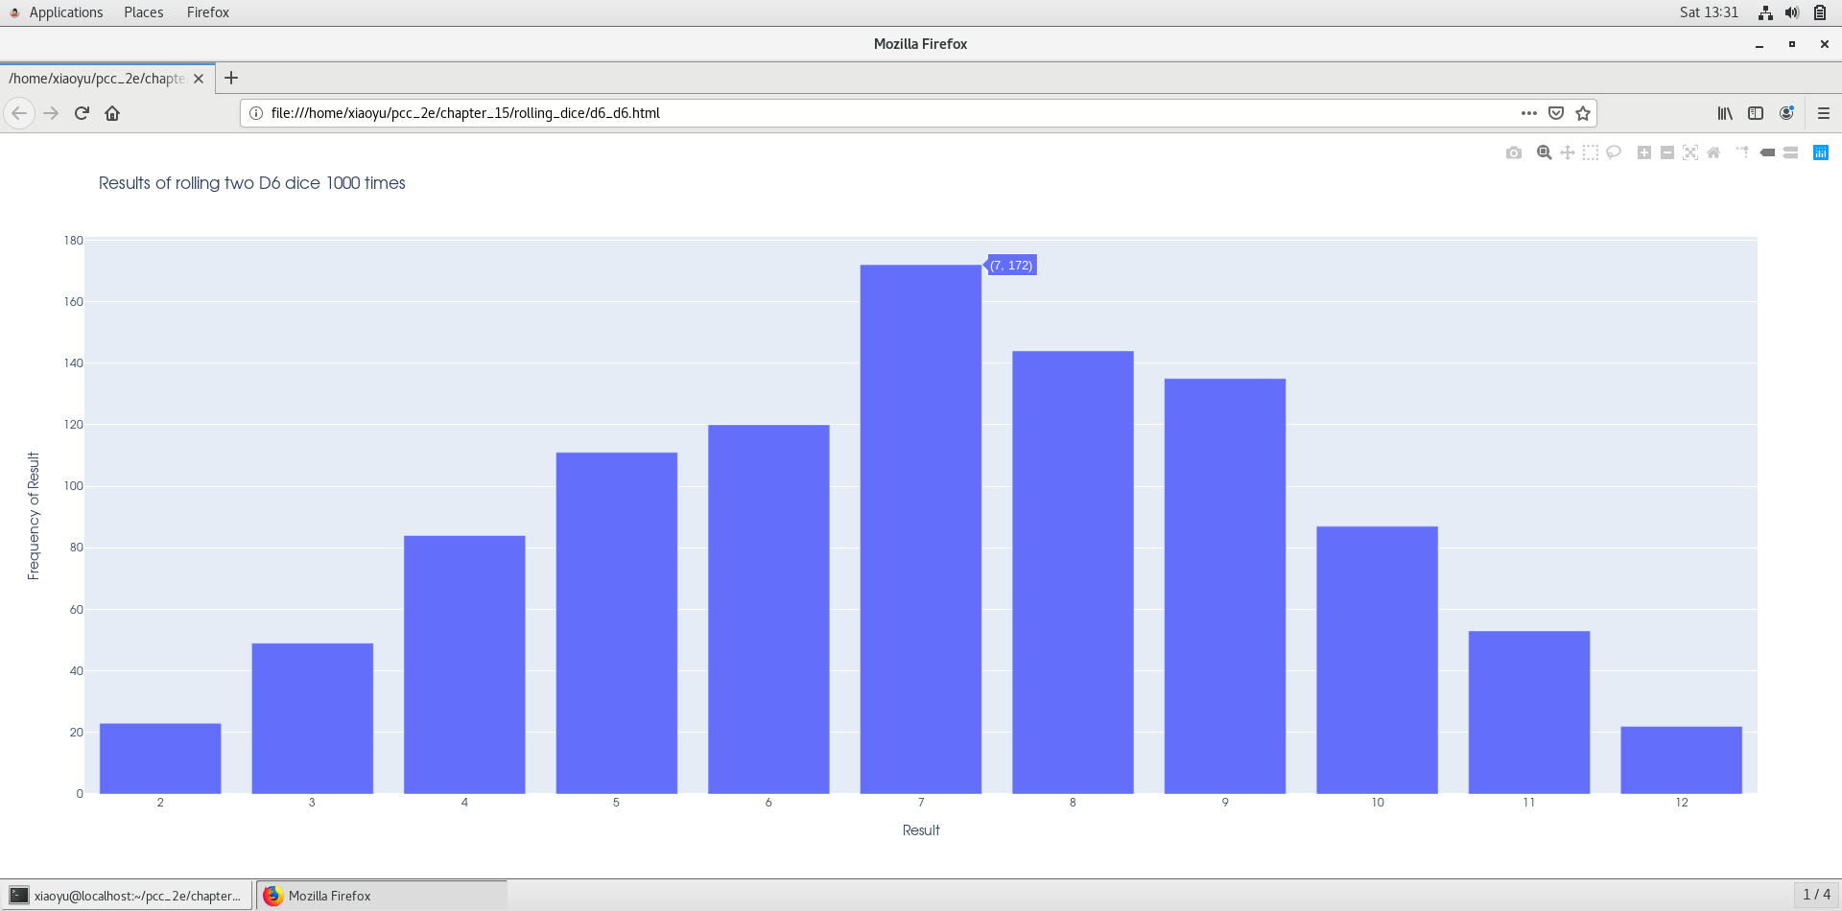This screenshot has width=1842, height=911.
Task: Click the bar for result 4
Action: tap(464, 665)
